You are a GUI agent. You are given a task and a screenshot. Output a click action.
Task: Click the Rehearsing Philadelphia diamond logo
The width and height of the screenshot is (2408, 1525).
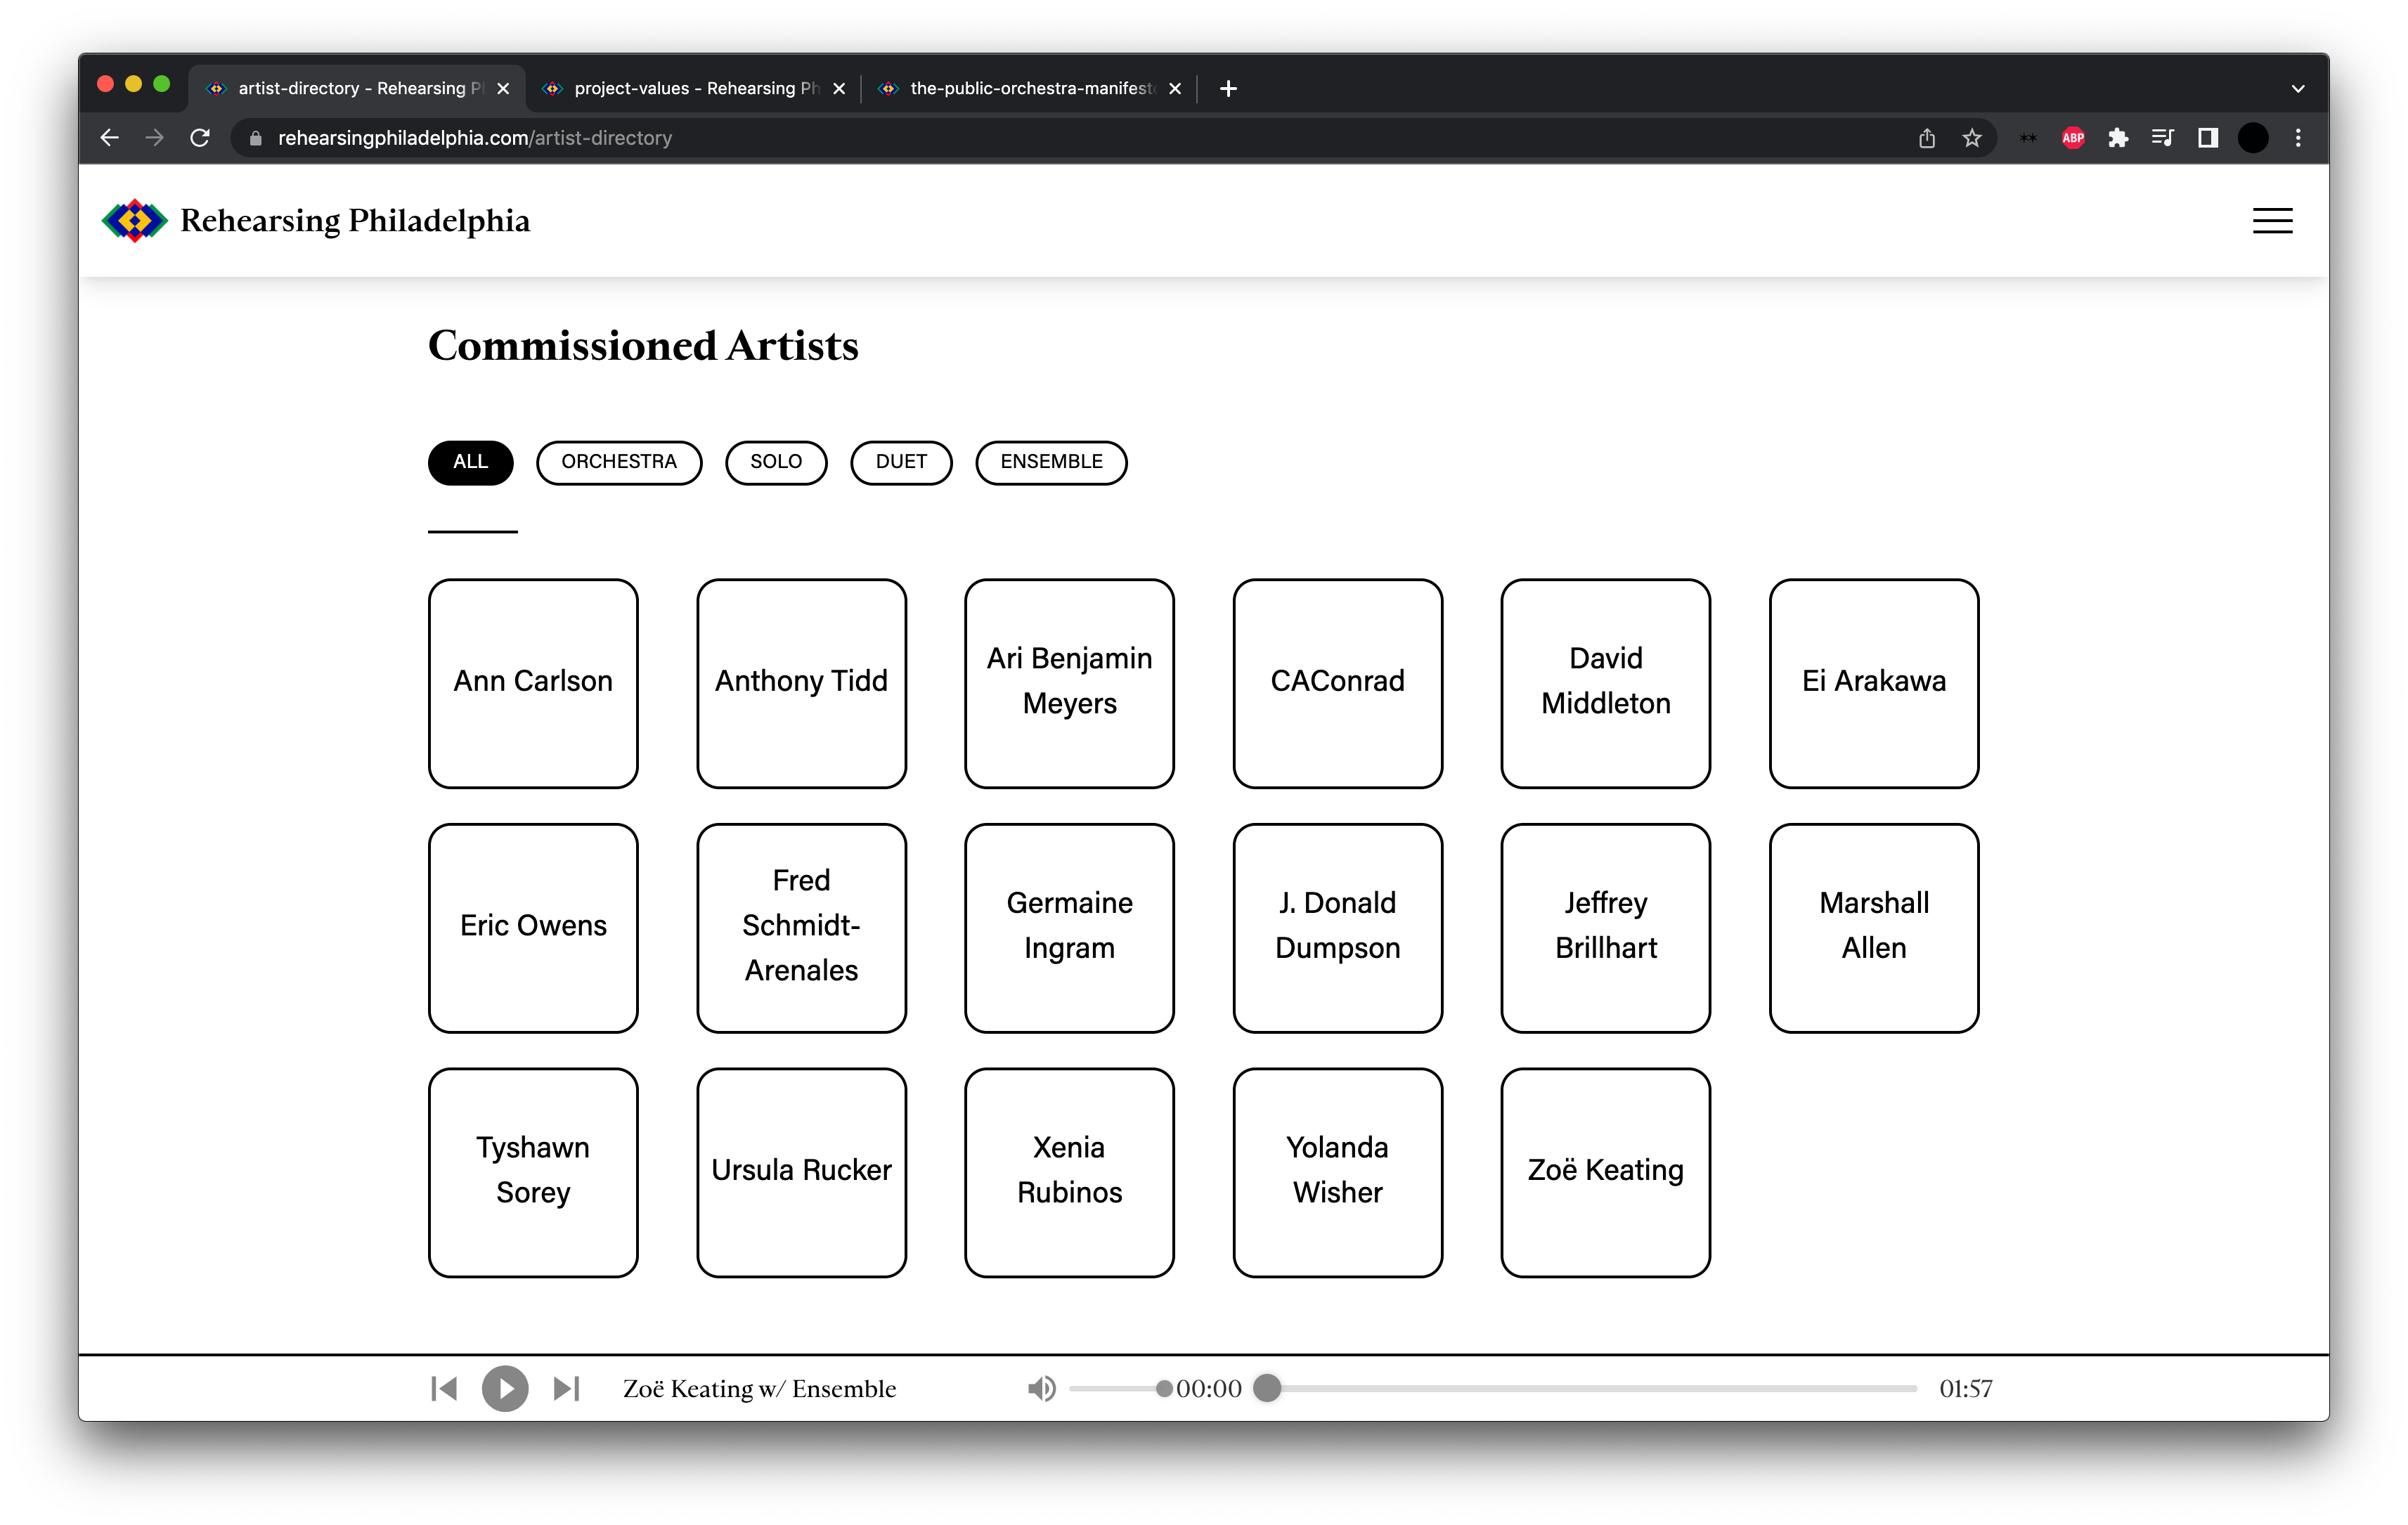135,220
